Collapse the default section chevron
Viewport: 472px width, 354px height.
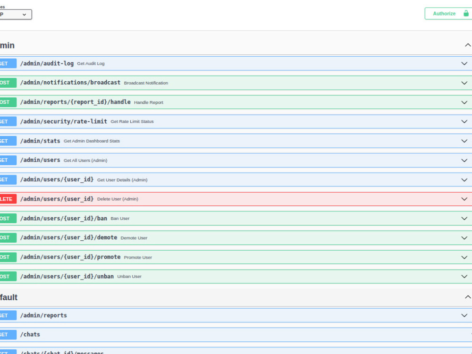point(468,297)
